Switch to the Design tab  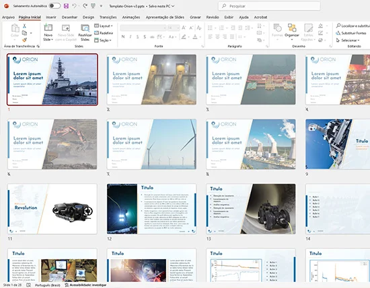point(88,17)
